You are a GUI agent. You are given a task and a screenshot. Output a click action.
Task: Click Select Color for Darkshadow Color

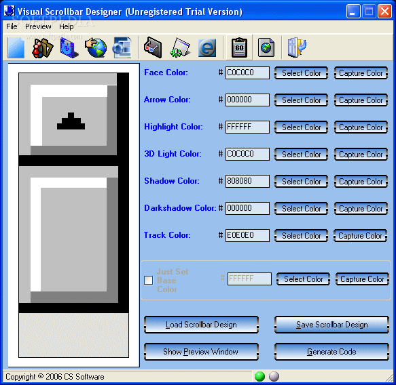[301, 209]
